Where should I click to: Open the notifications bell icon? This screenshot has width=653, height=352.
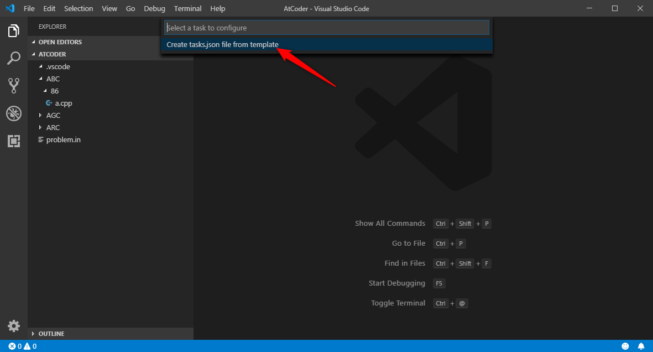[641, 346]
